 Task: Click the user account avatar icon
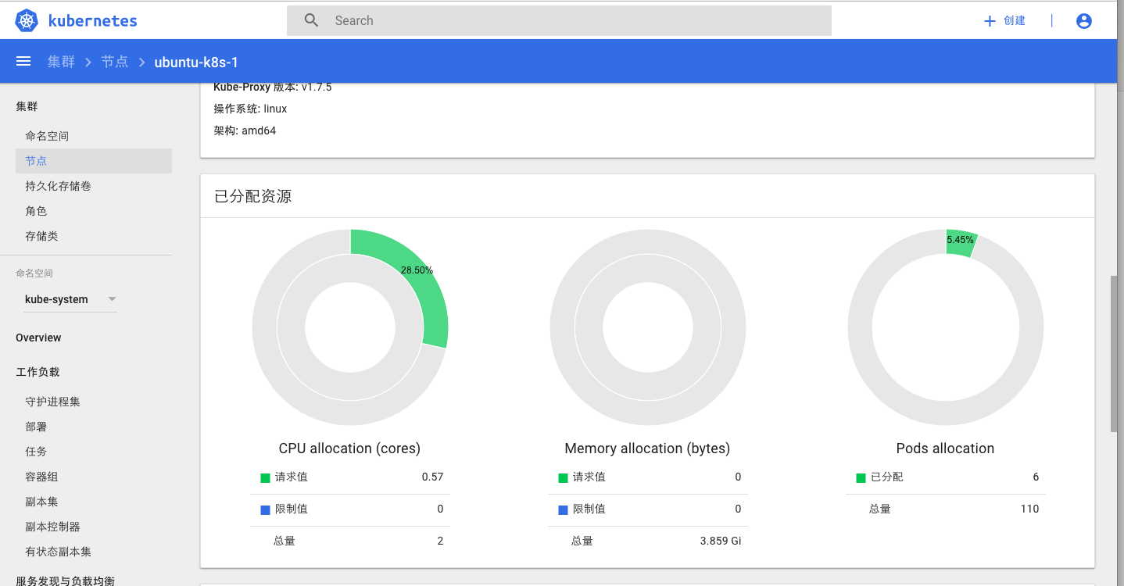click(1084, 21)
